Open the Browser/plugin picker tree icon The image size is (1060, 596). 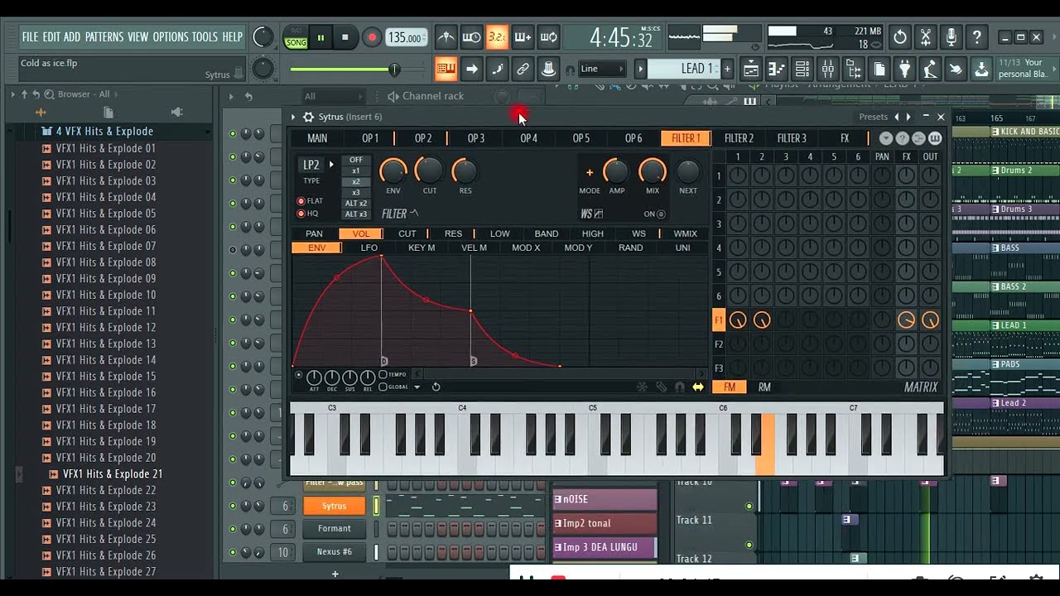[x=854, y=69]
